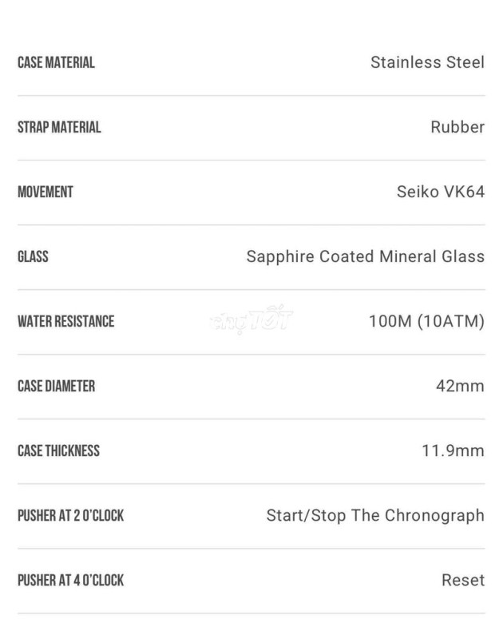Click the Water Resistance label
The image size is (503, 639).
[x=66, y=322]
